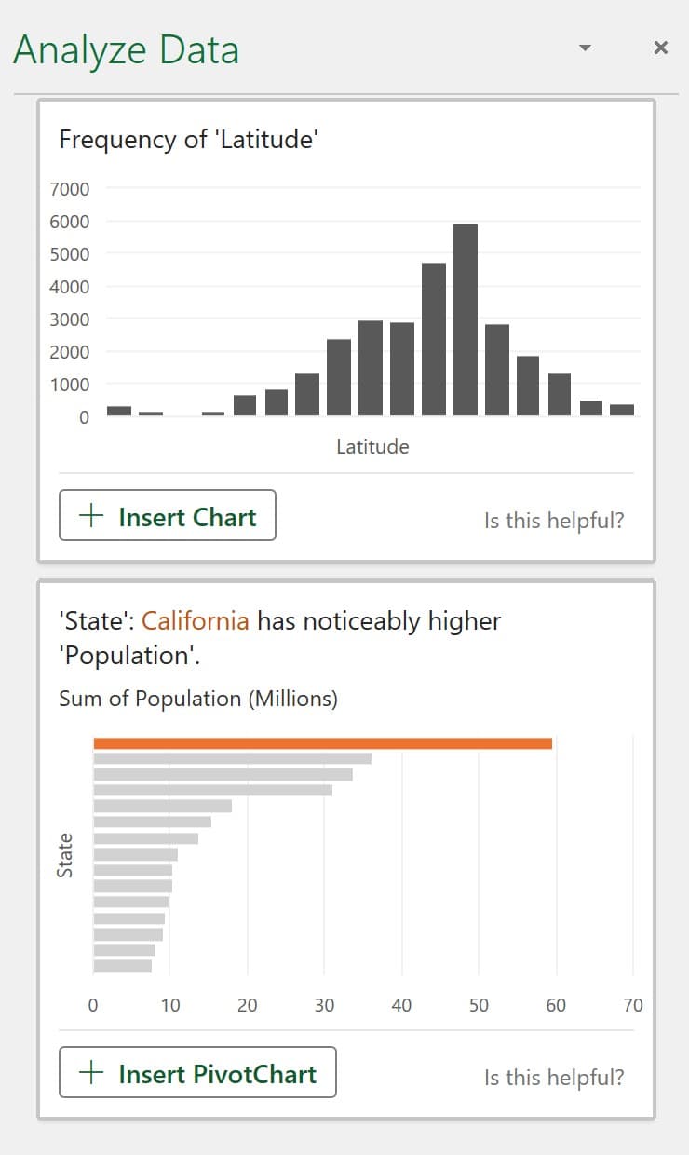Click the Insert Chart button
The height and width of the screenshot is (1155, 689).
tap(168, 515)
